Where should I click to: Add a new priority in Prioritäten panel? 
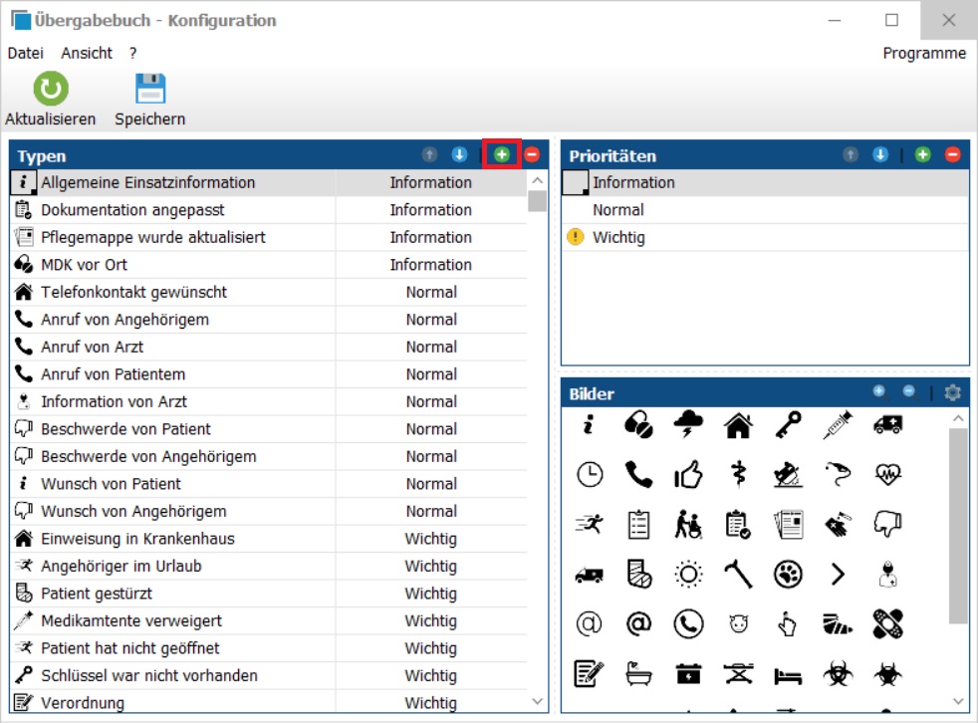click(x=923, y=154)
